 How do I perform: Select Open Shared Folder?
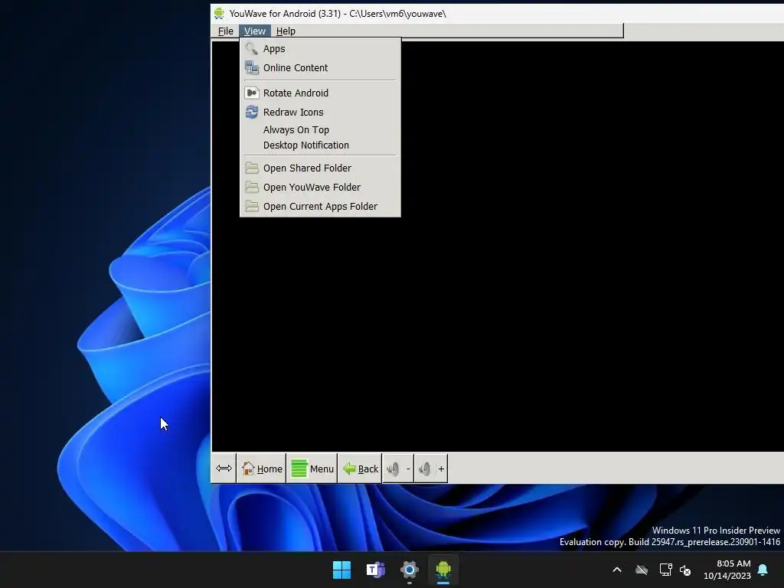[320, 168]
